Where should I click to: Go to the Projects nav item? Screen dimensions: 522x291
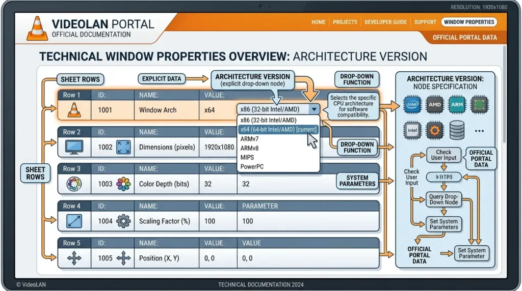345,22
